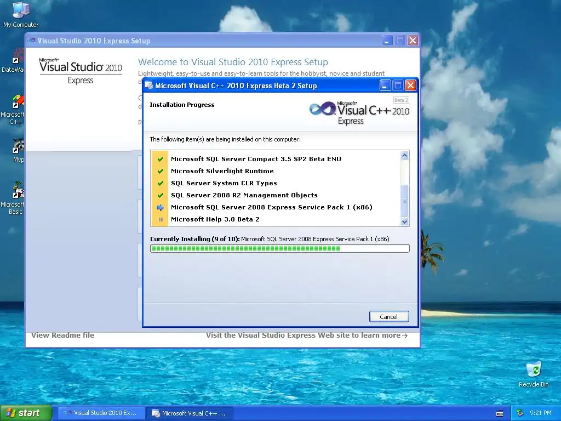Click the Visual Studio 2010 Express logo

click(81, 71)
